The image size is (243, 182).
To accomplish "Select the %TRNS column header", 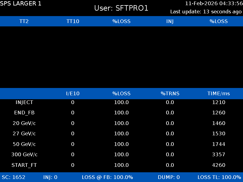I will (x=170, y=93).
